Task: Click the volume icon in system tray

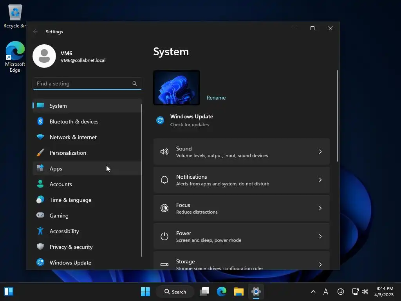Action: (365, 292)
